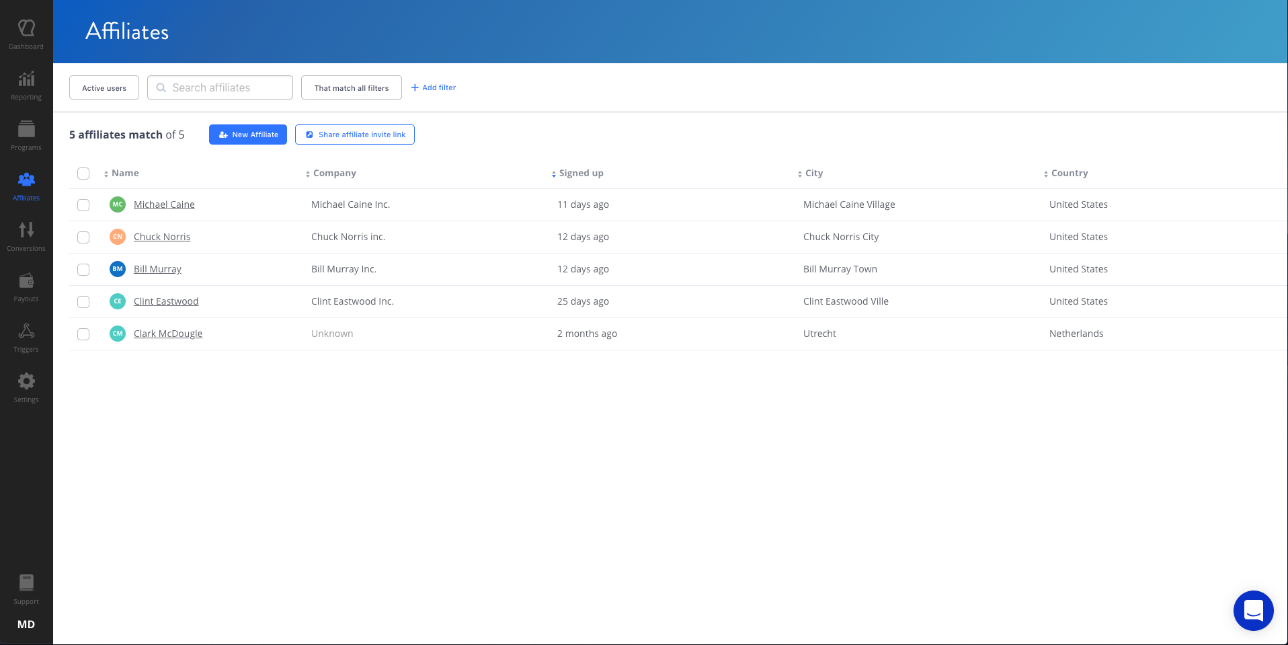
Task: Open 'That match all filters' selector
Action: (351, 87)
